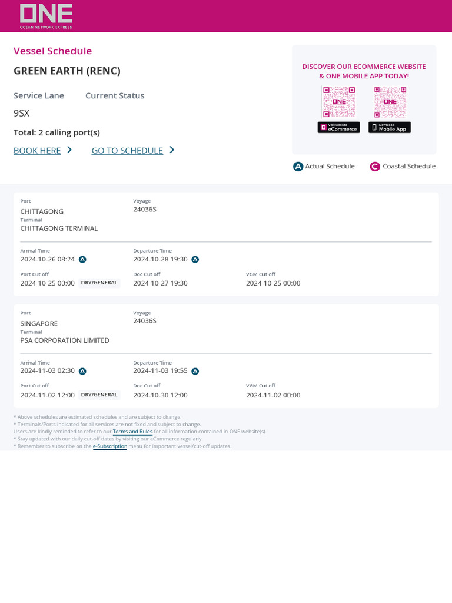Open the Download Mobile App badge
The width and height of the screenshot is (452, 603).
390,127
